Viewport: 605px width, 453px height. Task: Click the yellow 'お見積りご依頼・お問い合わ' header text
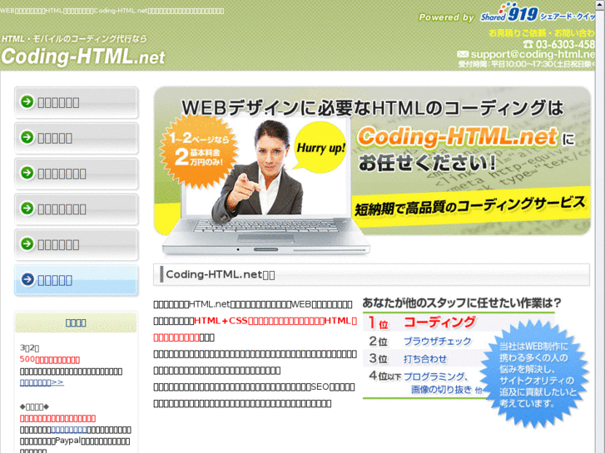click(x=542, y=33)
